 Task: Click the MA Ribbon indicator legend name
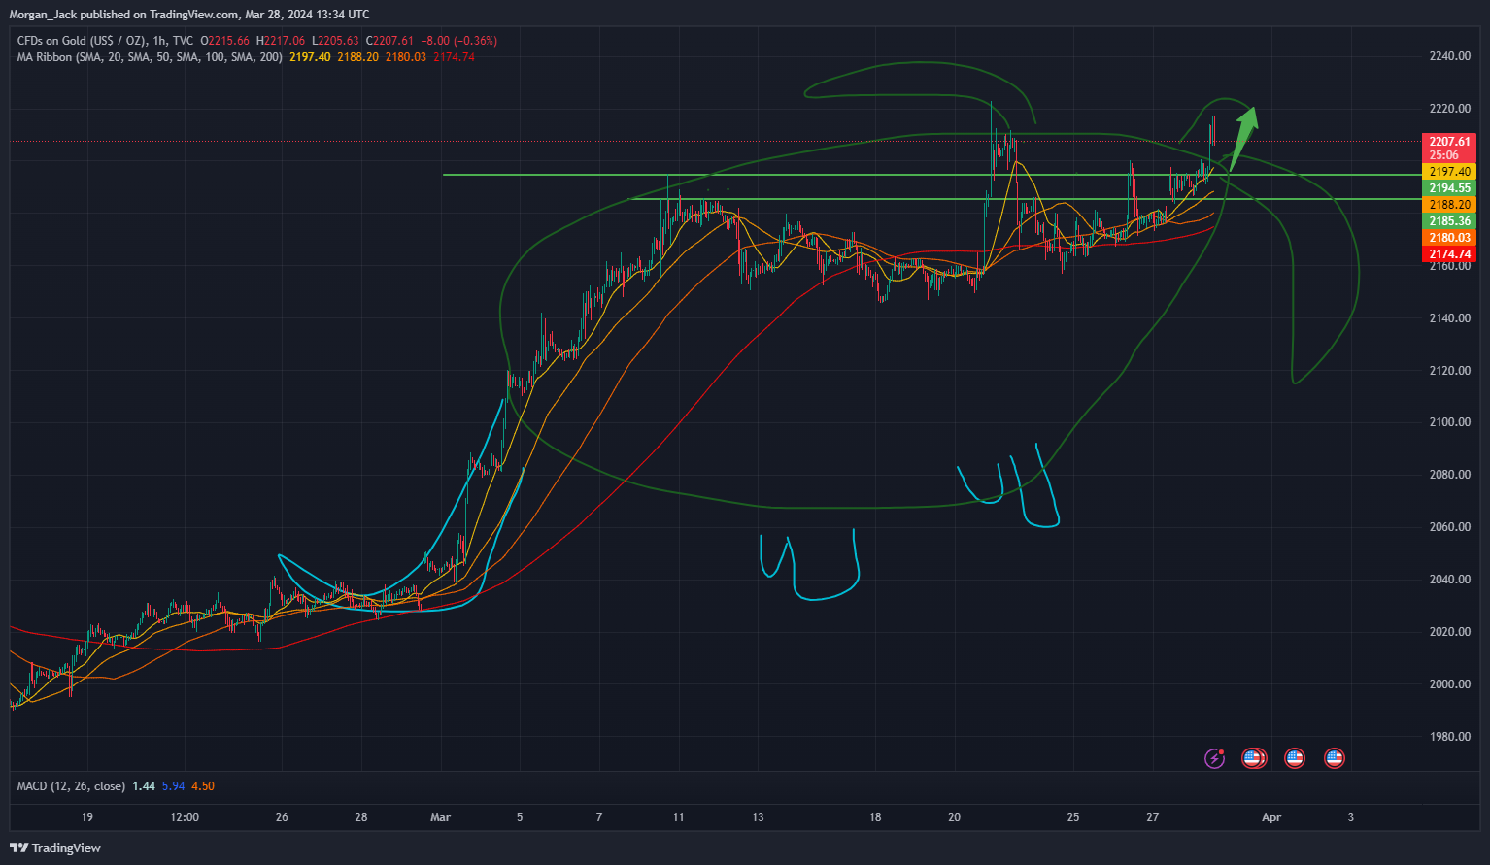click(x=150, y=57)
